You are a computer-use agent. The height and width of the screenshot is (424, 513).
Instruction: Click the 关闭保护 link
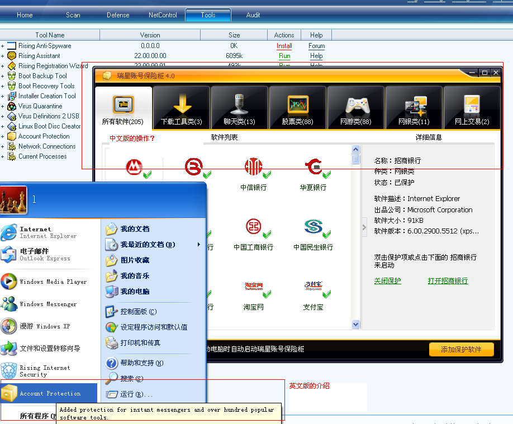tap(388, 281)
